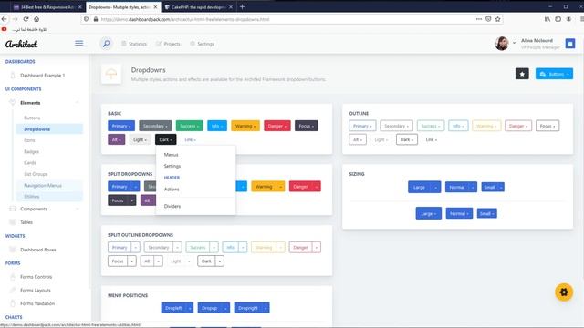Click the blue Buttons dropdown in page header
This screenshot has height=328, width=584.
point(554,74)
